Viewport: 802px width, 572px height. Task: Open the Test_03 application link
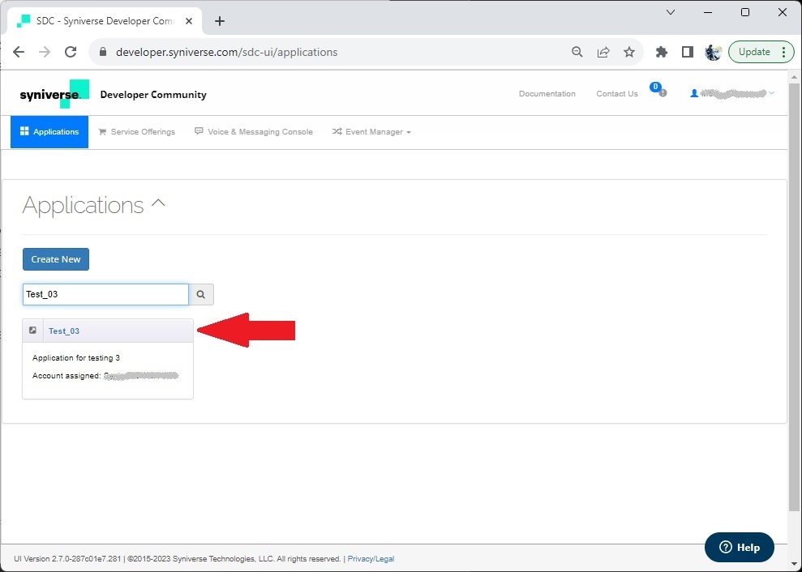(64, 331)
